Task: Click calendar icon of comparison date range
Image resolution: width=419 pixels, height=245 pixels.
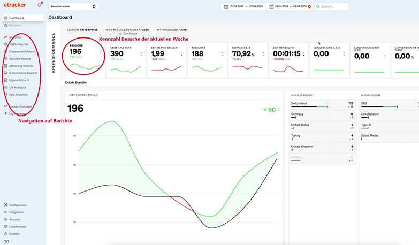Action: click(271, 6)
